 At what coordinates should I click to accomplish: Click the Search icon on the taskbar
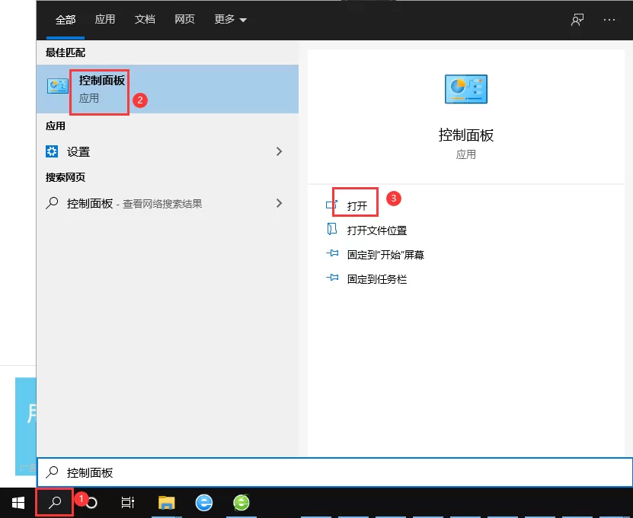[53, 503]
